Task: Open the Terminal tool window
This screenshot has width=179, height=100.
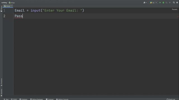Action: [x=50, y=99]
